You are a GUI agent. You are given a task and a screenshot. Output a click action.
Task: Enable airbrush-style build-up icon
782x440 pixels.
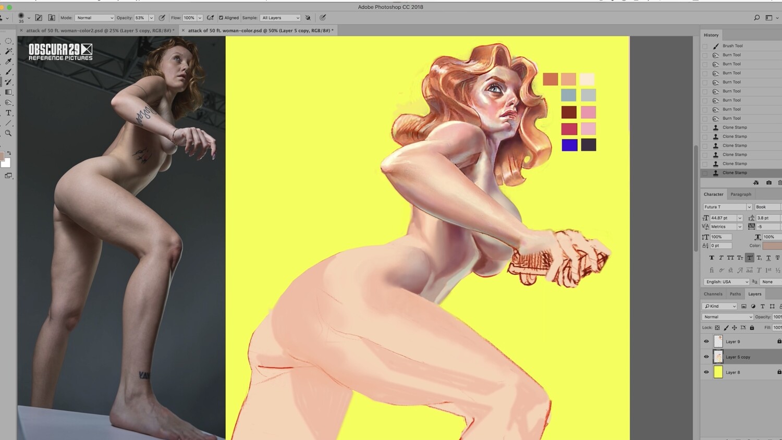coord(211,18)
